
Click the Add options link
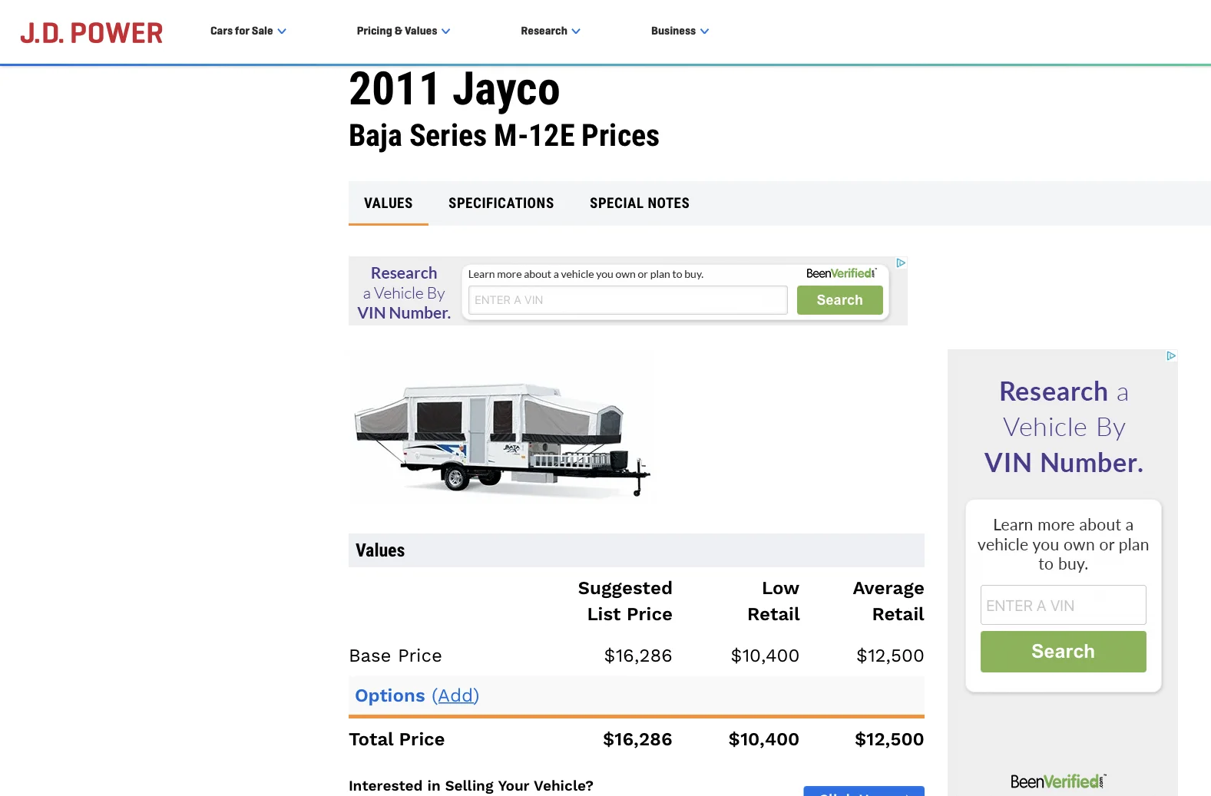455,695
